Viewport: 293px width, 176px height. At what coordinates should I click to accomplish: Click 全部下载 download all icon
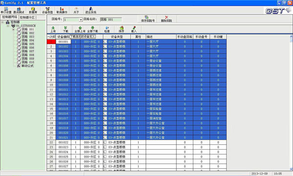[92, 29]
